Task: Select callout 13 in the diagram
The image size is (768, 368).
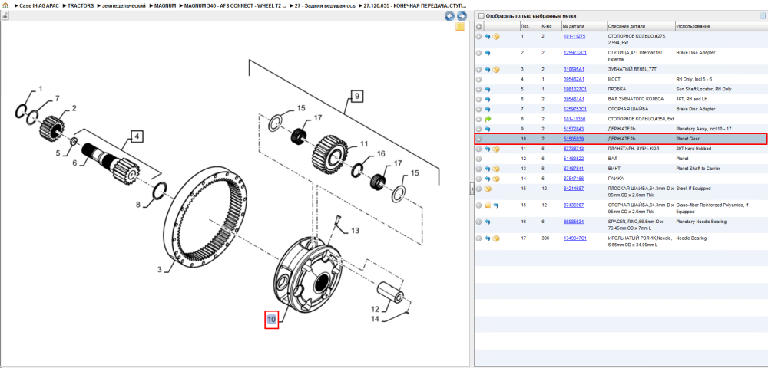Action: point(355,230)
